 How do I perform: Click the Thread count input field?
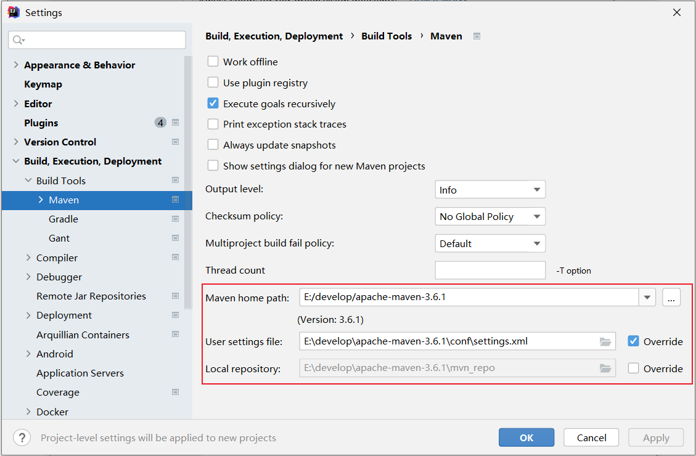click(x=490, y=270)
